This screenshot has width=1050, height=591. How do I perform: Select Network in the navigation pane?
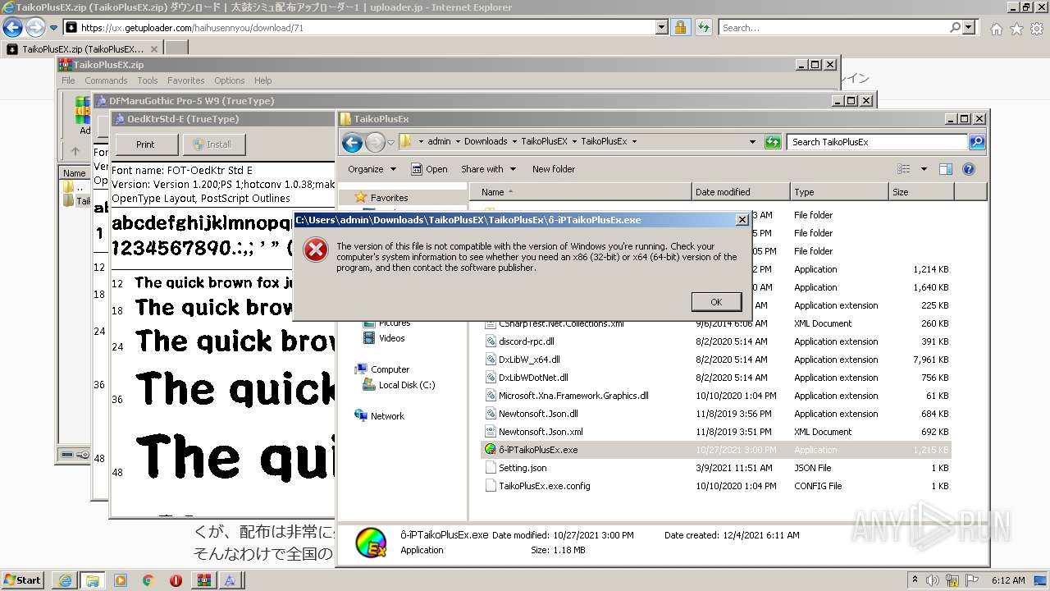coord(387,416)
